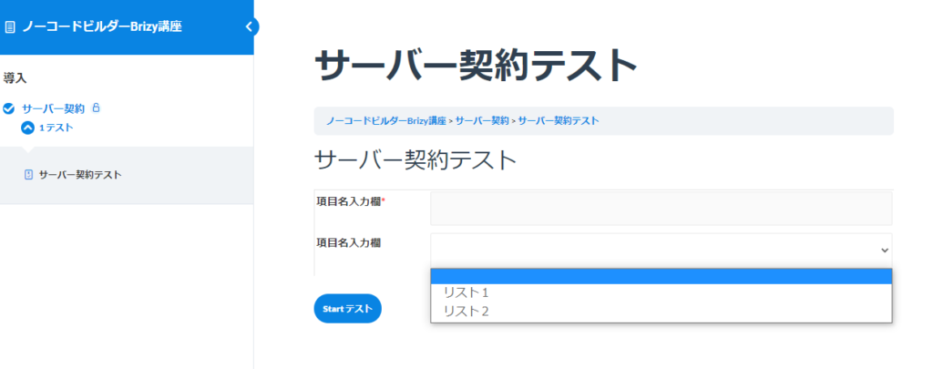The image size is (933, 369).
Task: Select the blank highlighted dropdown option
Action: (x=661, y=277)
